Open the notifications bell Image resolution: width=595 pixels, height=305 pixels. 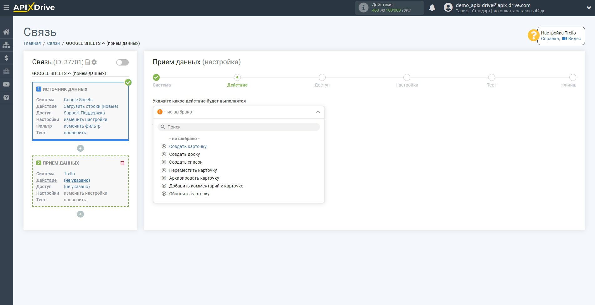(432, 8)
